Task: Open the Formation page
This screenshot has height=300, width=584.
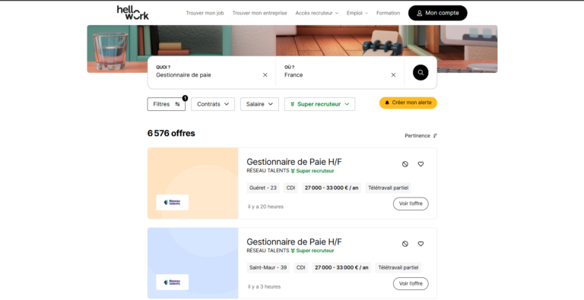Action: 388,13
